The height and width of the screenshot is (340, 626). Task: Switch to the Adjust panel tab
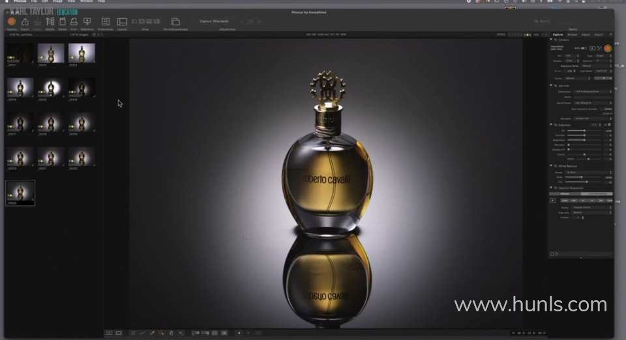tap(586, 35)
